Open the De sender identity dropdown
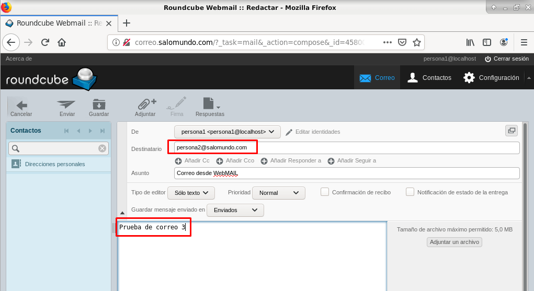534x291 pixels. [x=227, y=132]
